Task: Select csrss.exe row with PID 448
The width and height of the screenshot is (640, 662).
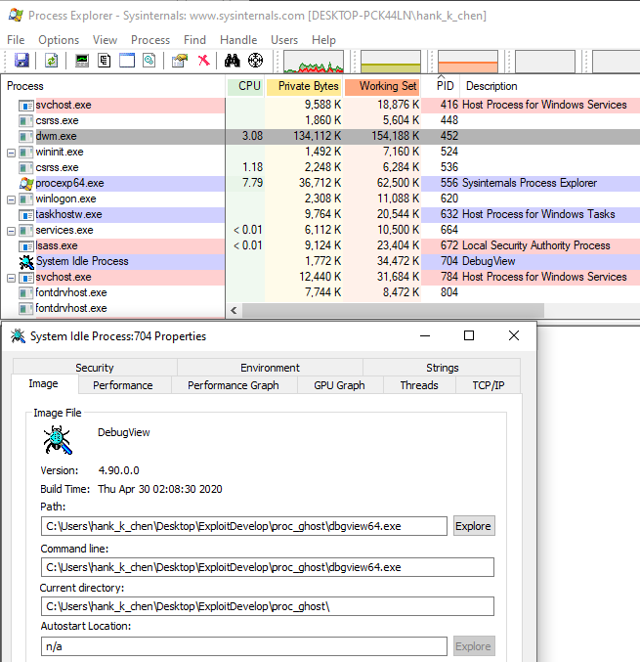Action: (x=320, y=120)
